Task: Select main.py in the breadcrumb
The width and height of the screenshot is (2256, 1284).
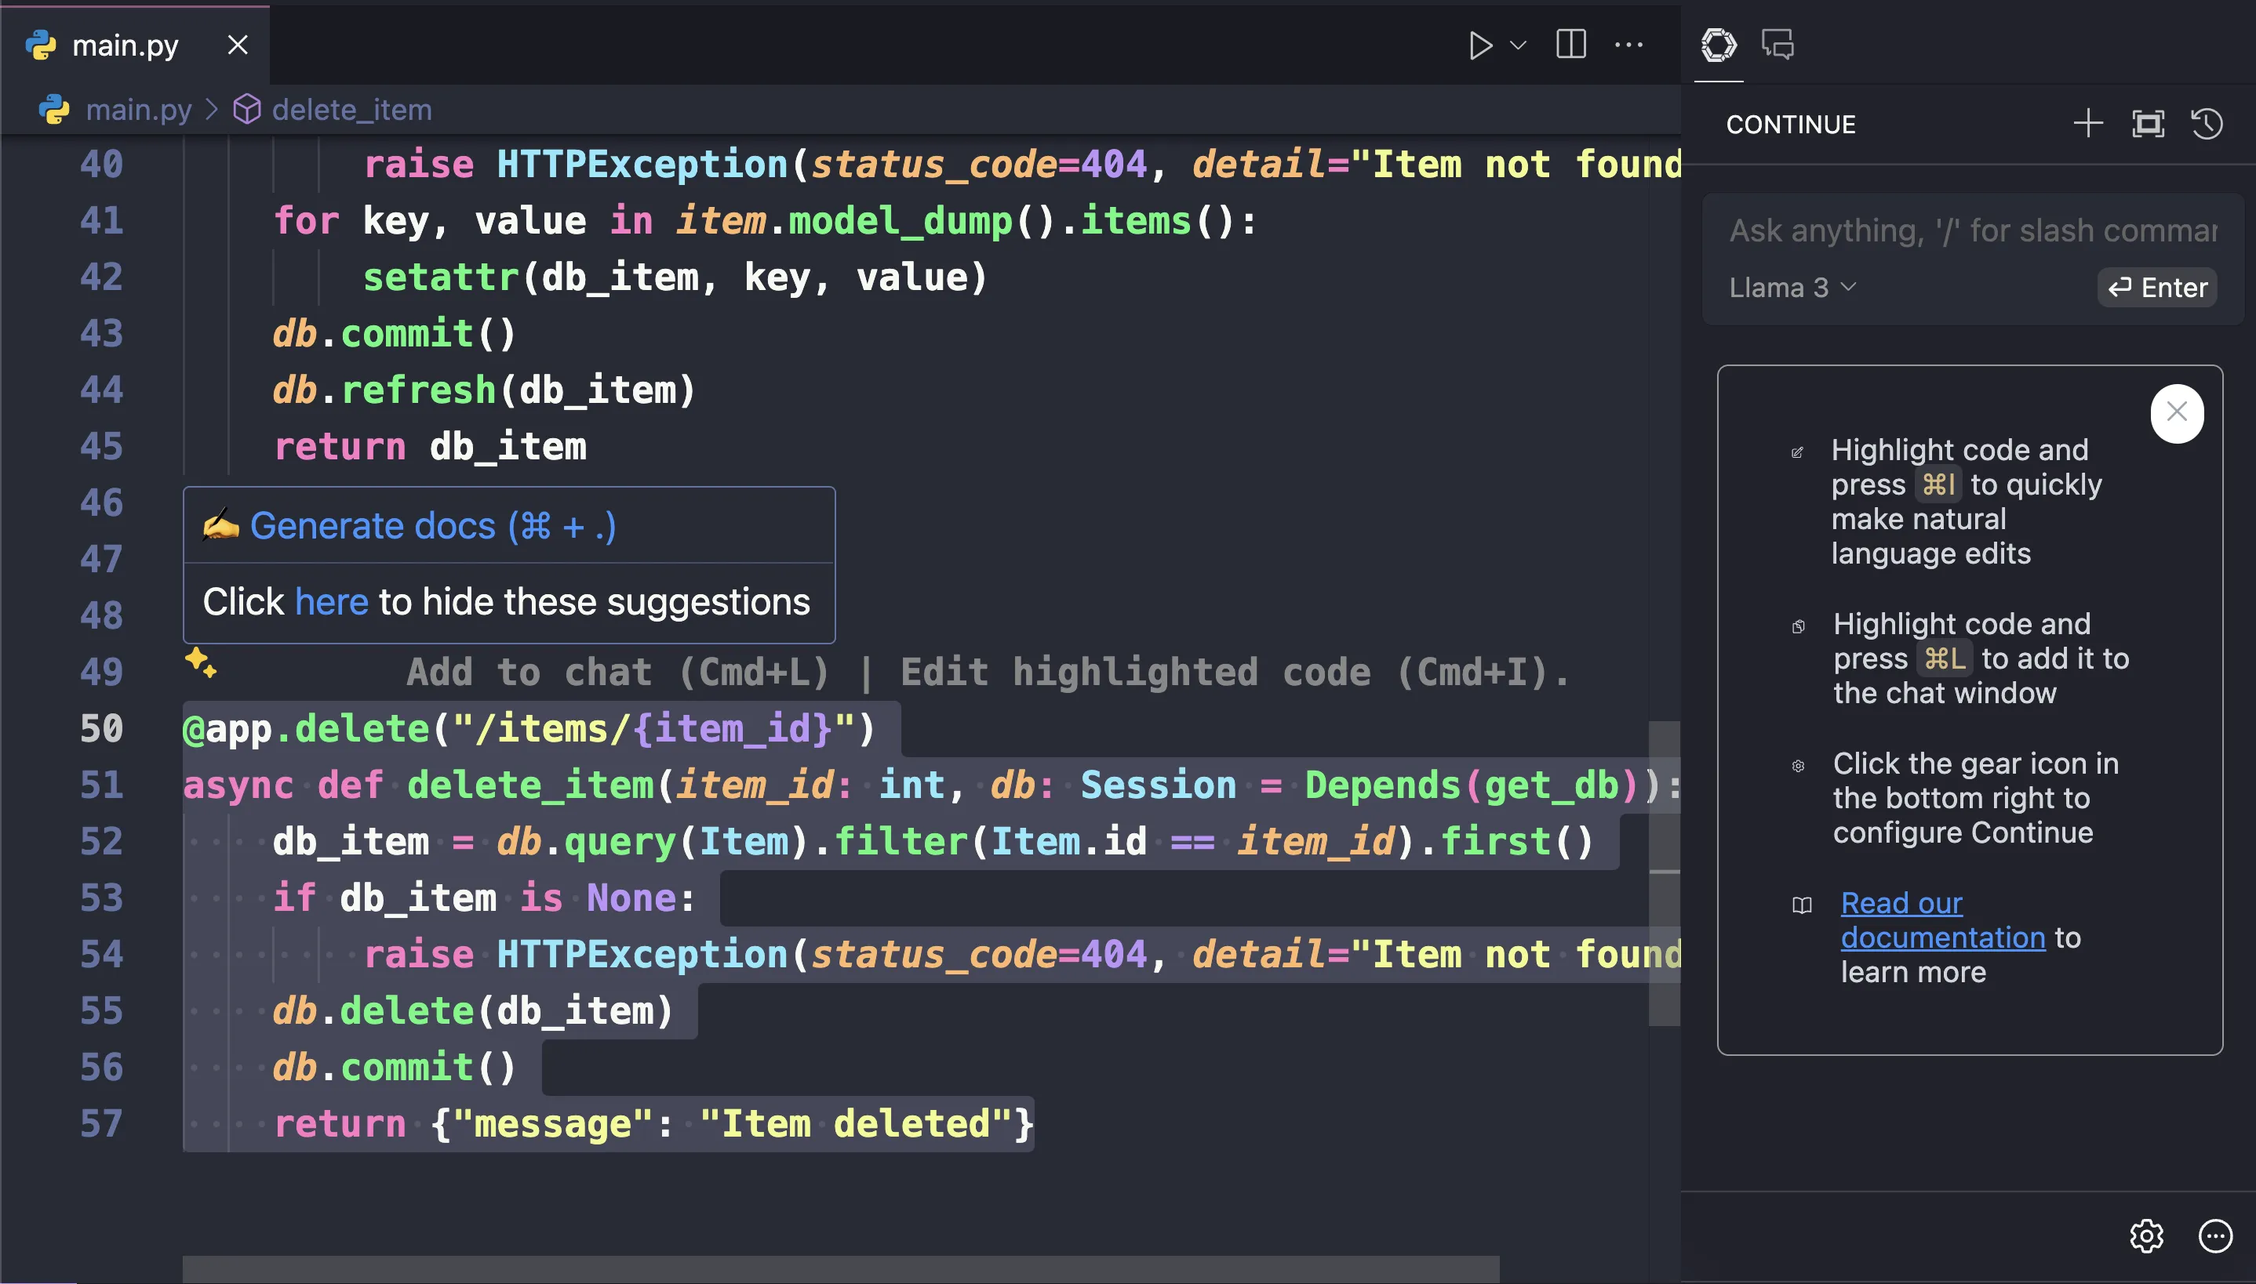Action: tap(139, 110)
